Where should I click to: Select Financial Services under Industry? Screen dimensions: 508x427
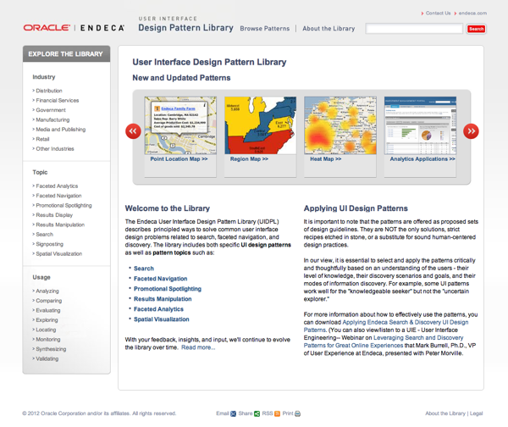click(58, 101)
